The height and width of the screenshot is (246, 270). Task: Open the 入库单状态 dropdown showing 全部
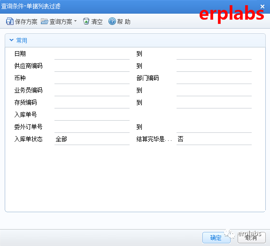click(92, 139)
